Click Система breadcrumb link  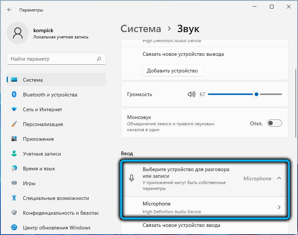point(141,29)
